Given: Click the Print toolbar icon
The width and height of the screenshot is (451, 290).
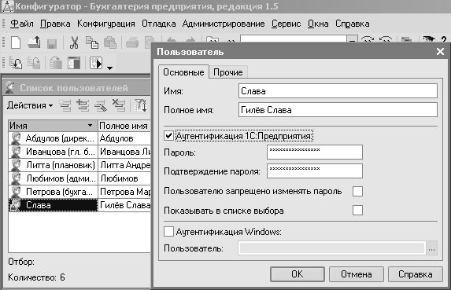Looking at the screenshot, I should pyautogui.click(x=132, y=42).
